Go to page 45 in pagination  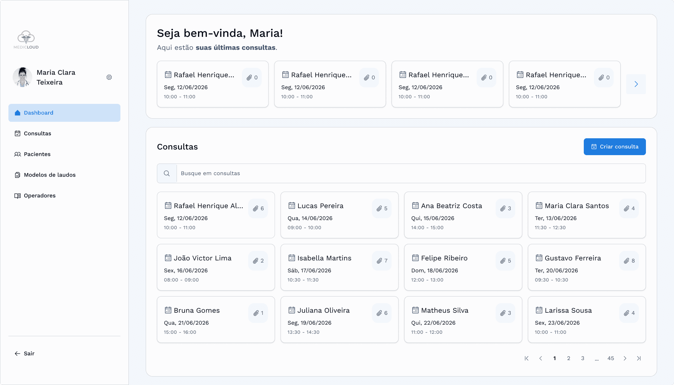coord(611,358)
